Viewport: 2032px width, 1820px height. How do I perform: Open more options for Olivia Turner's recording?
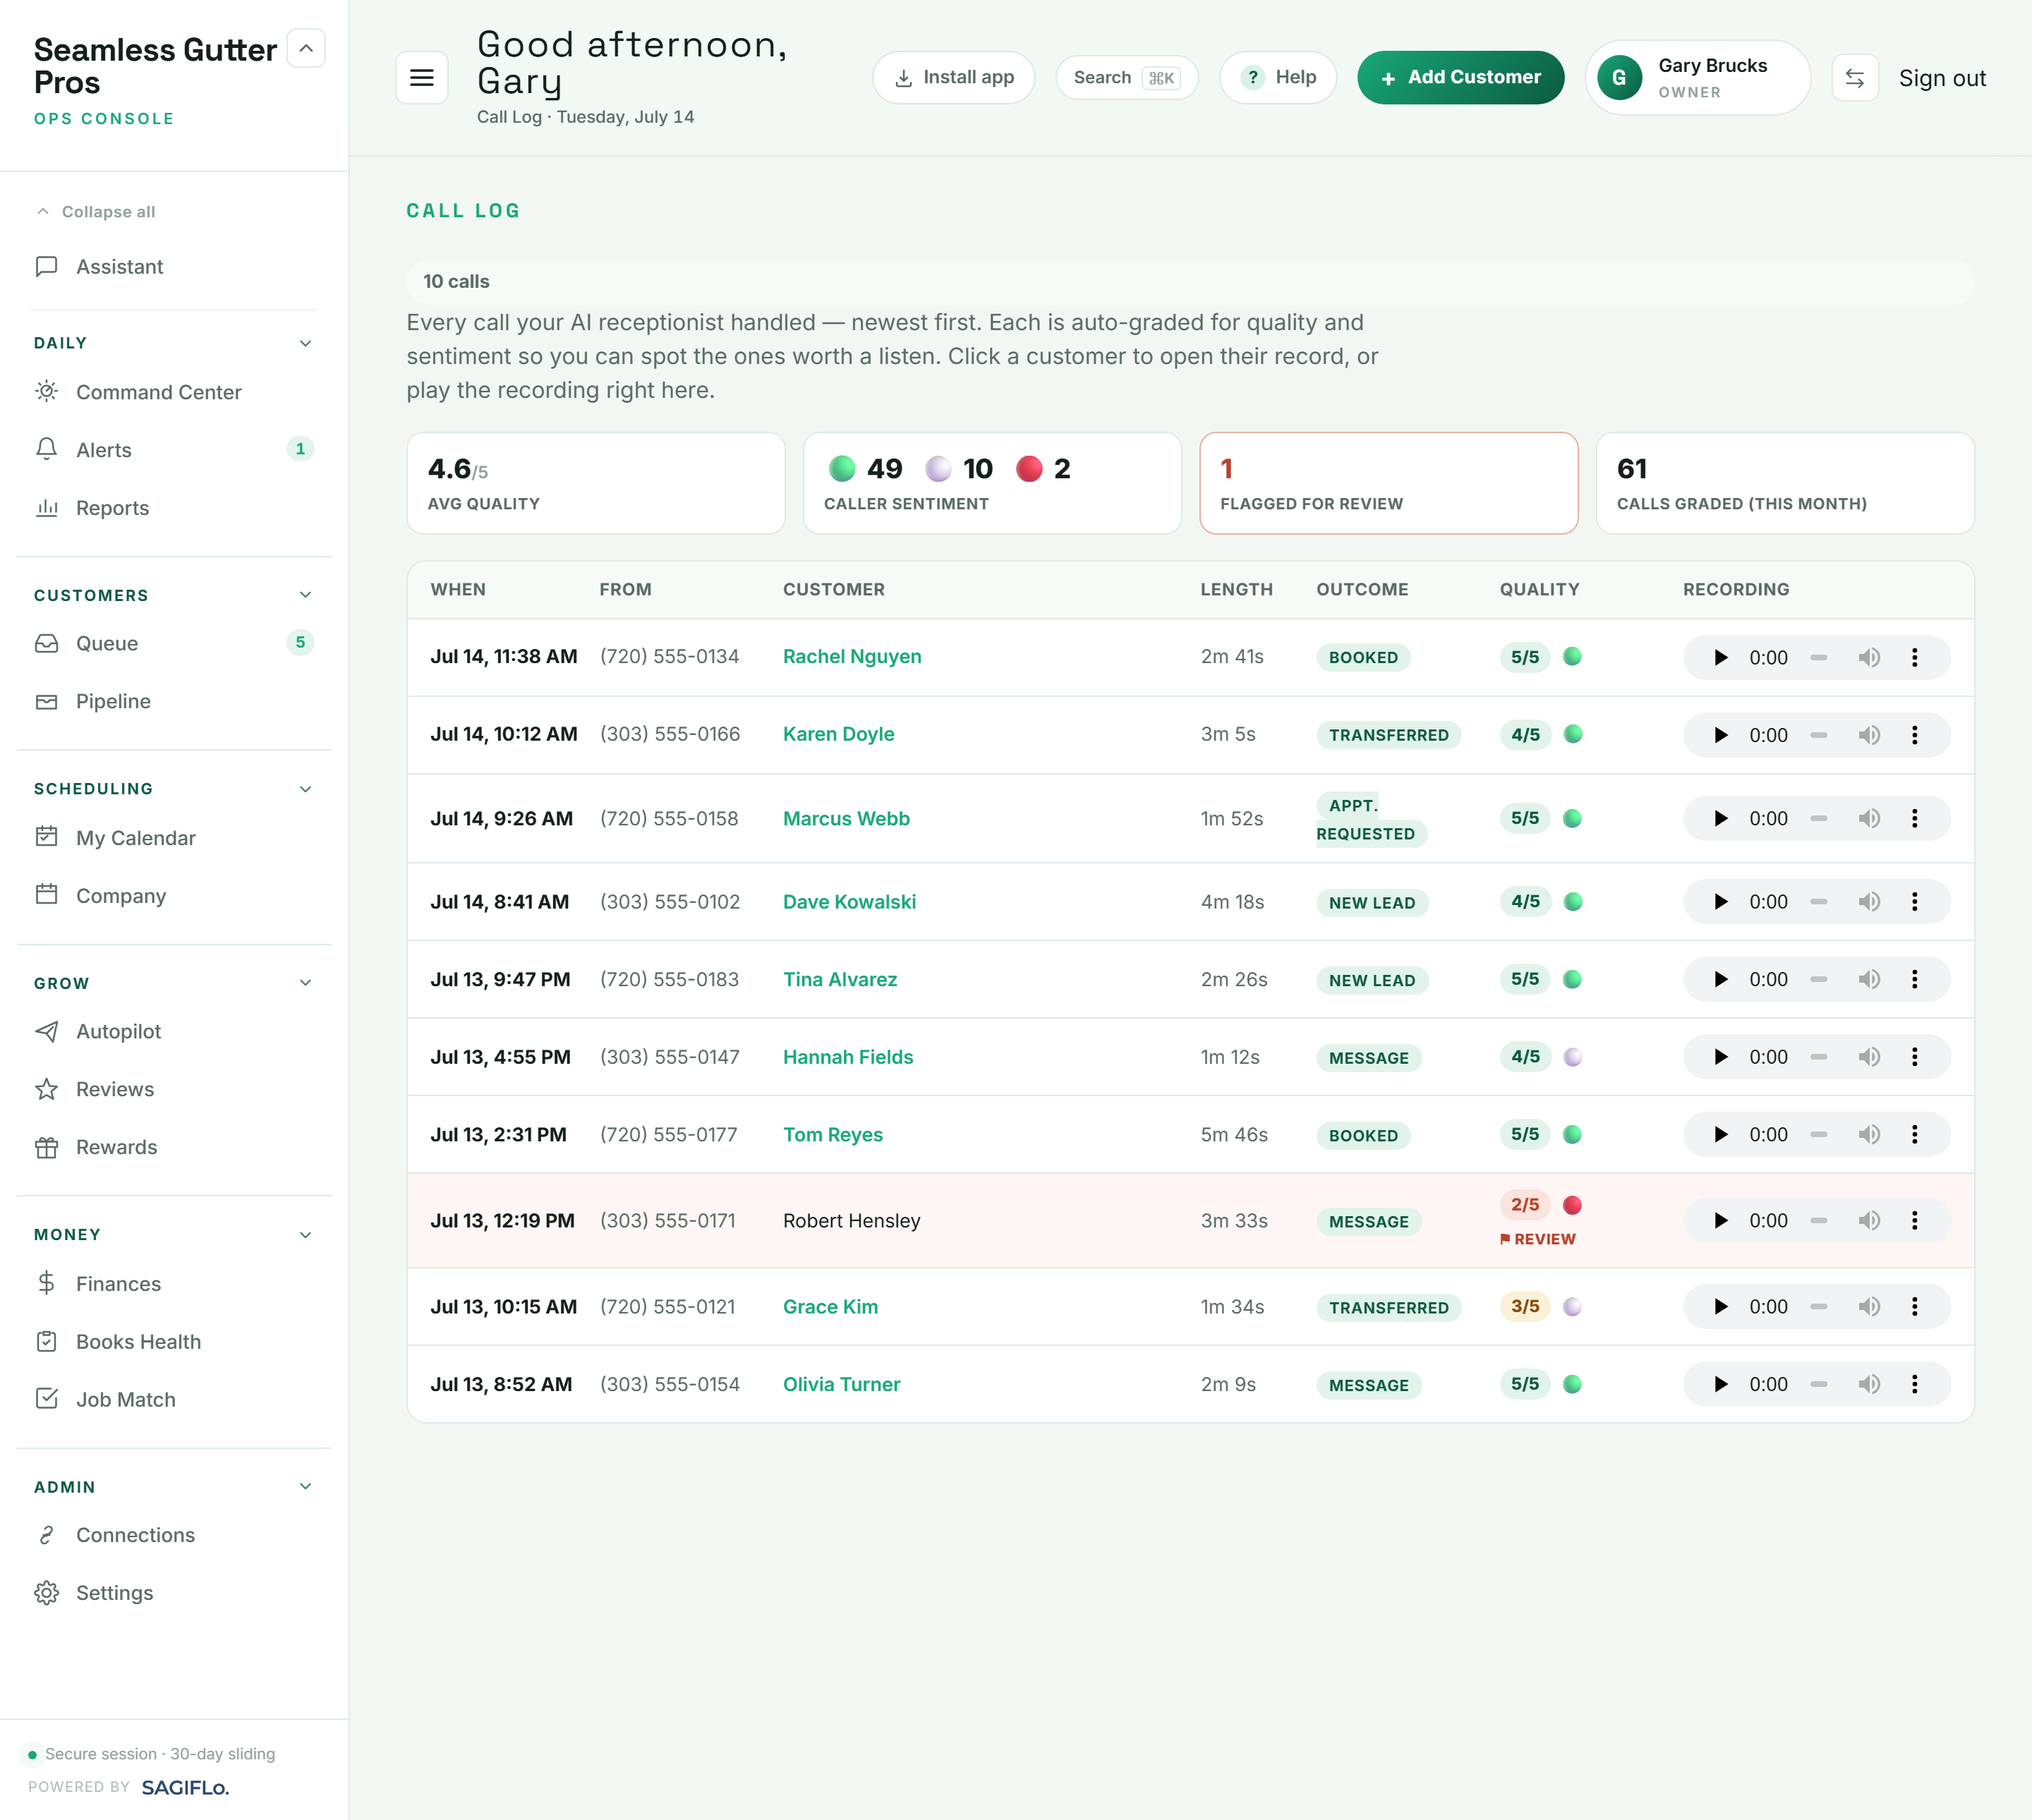coord(1915,1385)
